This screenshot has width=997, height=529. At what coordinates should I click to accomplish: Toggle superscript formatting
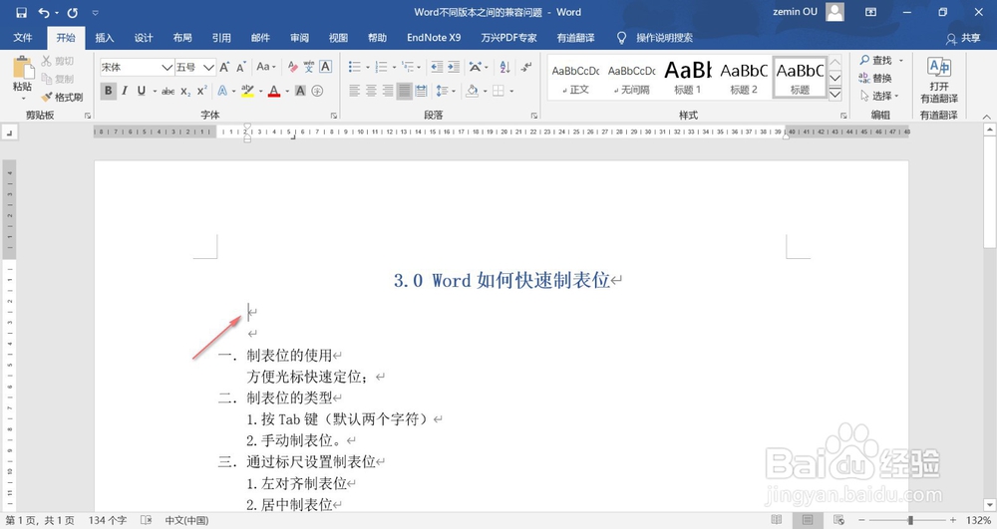[201, 91]
